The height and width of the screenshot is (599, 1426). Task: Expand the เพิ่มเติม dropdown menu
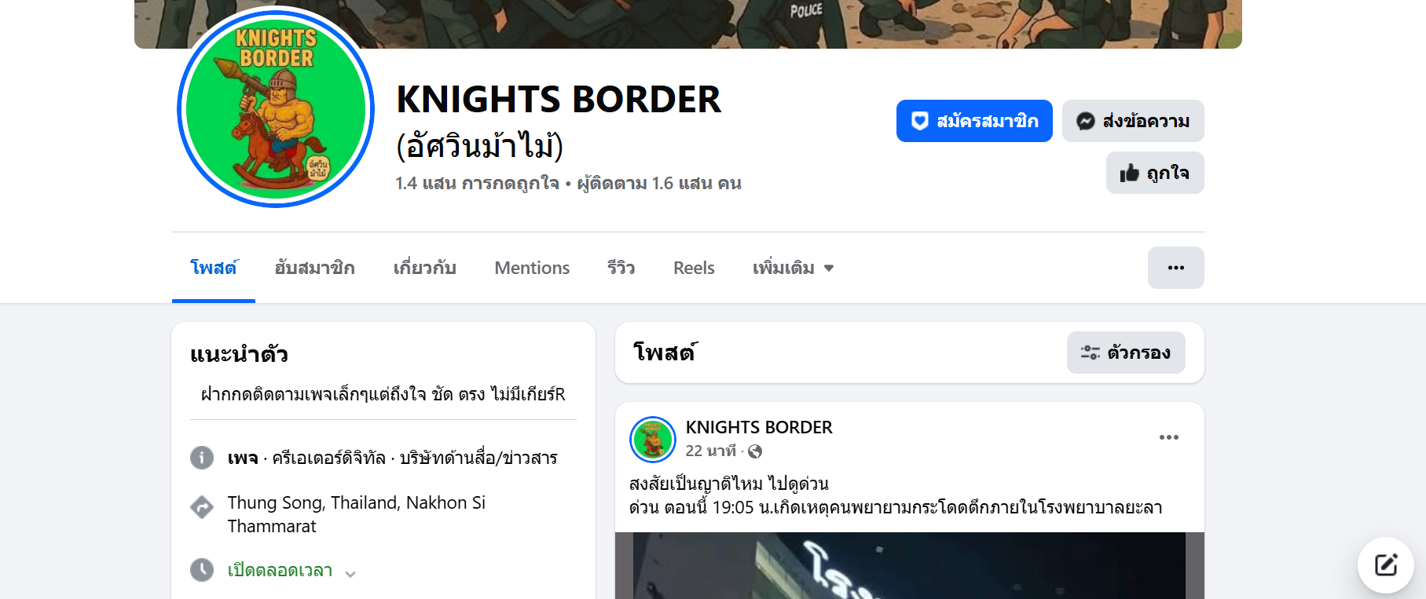(793, 268)
